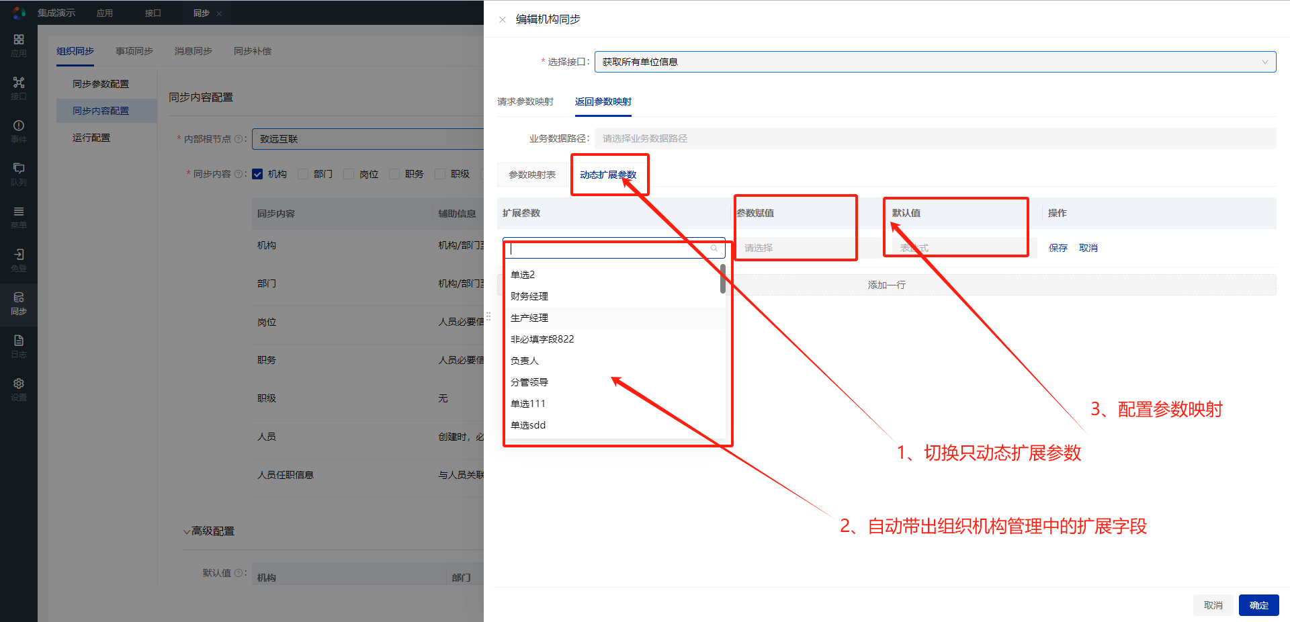This screenshot has width=1290, height=622.
Task: Click the drag handle on the drawer edge
Action: (488, 316)
